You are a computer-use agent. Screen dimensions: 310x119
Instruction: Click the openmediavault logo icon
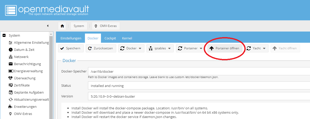point(11,10)
